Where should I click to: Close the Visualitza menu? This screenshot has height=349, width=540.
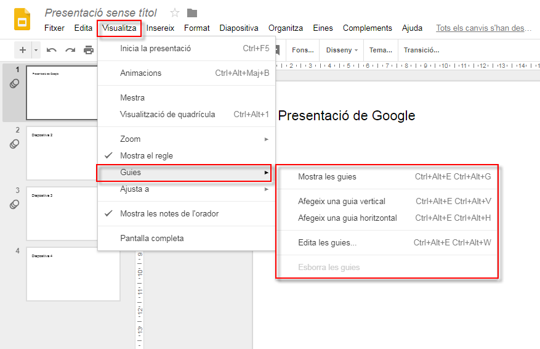(x=119, y=28)
